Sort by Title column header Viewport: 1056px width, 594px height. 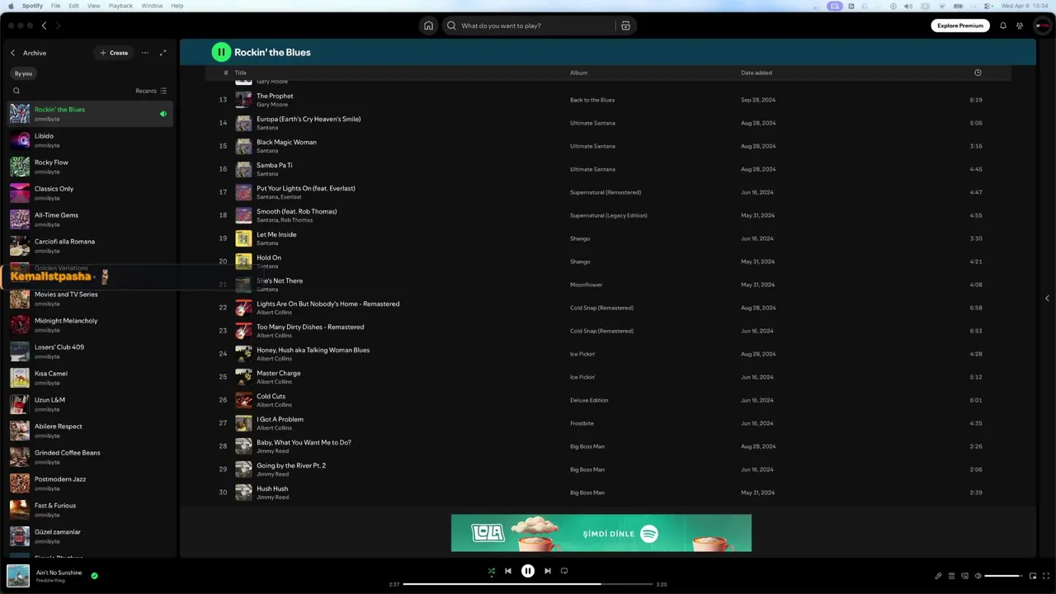[241, 73]
